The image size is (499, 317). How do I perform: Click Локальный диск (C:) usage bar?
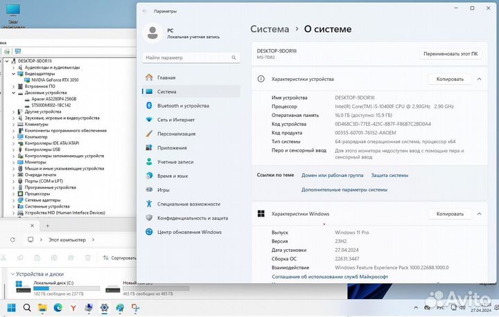[x=67, y=289]
